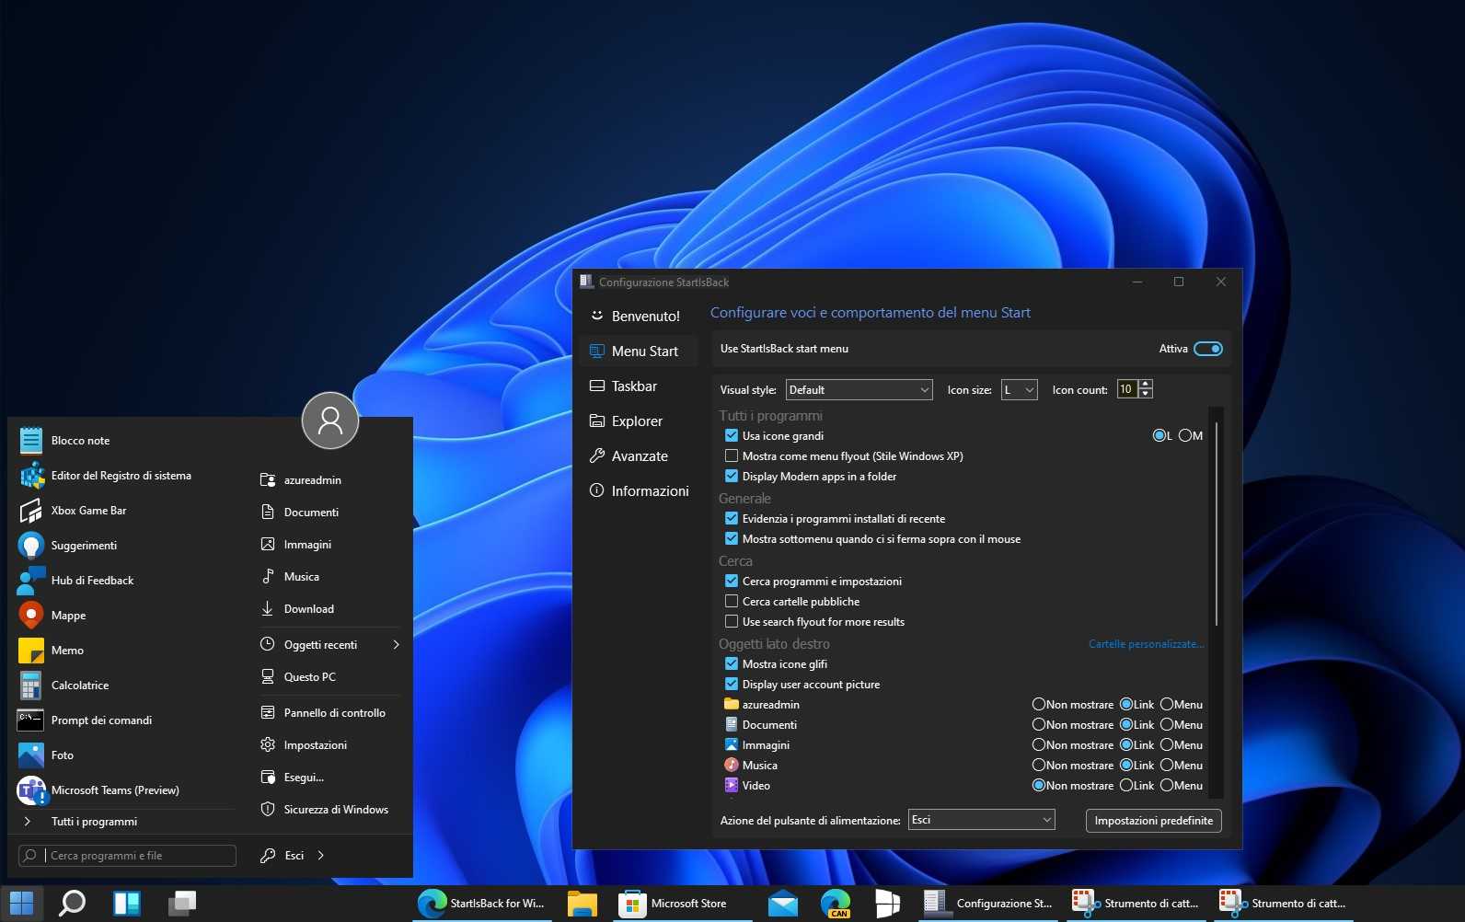Open Xbox Game Bar app icon
This screenshot has width=1465, height=922.
coord(31,511)
